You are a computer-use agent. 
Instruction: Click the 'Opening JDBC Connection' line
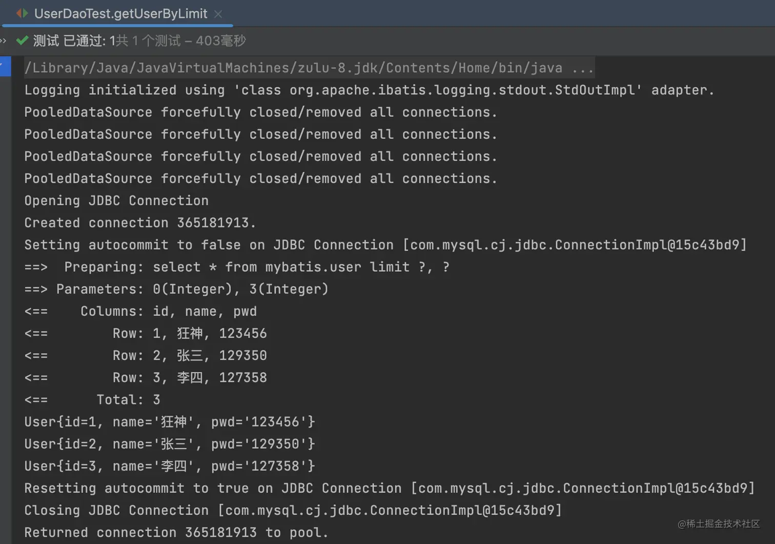pos(116,200)
